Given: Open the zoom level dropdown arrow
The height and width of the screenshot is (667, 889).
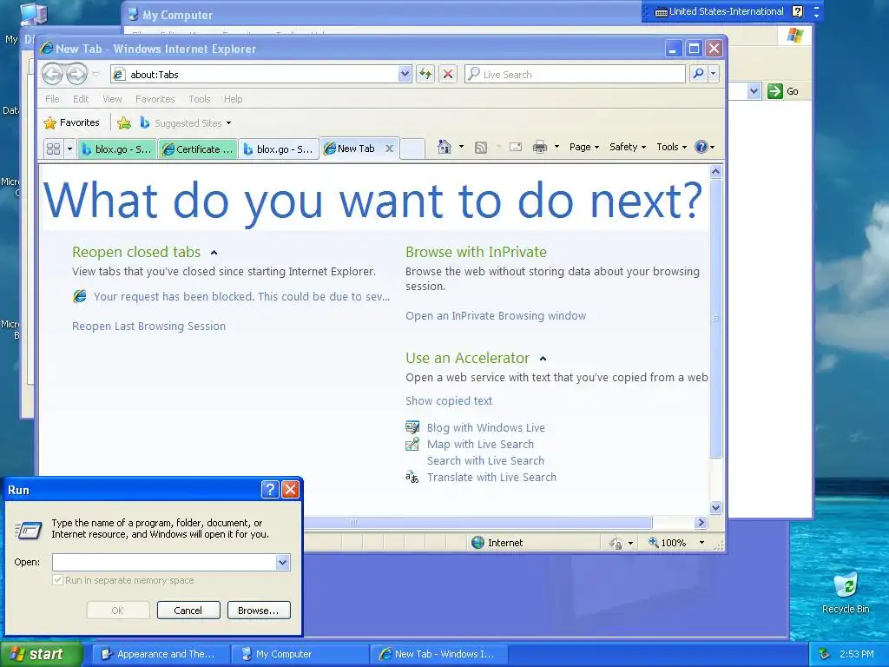Looking at the screenshot, I should 701,543.
